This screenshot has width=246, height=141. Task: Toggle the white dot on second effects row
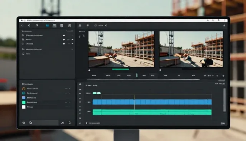click(64, 39)
